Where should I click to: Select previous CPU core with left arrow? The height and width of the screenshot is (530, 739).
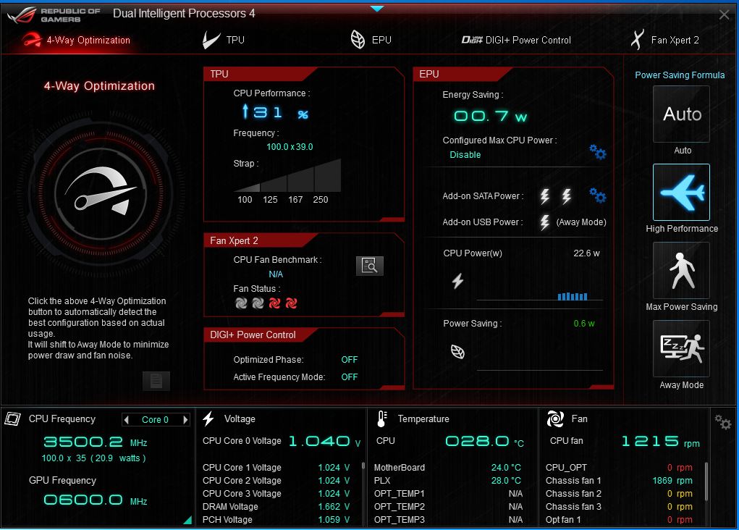tap(126, 420)
